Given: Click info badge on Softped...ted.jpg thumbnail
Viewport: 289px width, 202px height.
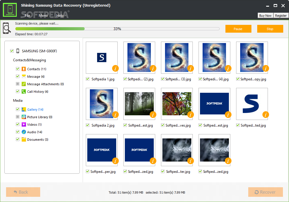Looking at the screenshot, I should point(266,115).
